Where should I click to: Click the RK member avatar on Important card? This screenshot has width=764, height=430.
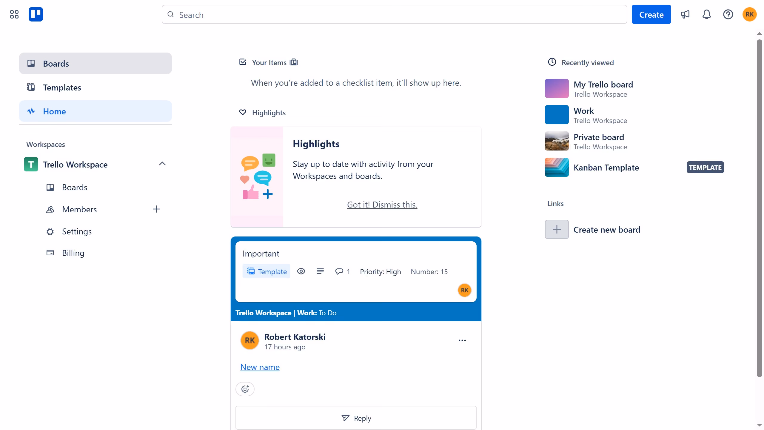(464, 290)
